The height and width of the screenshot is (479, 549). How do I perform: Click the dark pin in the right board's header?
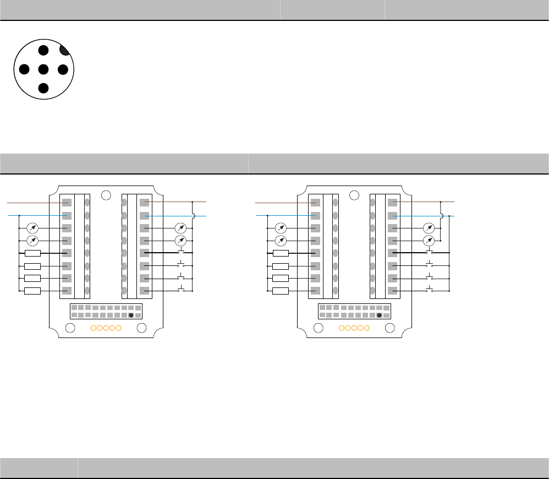click(379, 315)
